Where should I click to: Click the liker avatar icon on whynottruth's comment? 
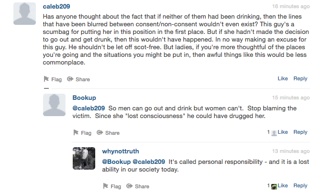pyautogui.click(x=274, y=186)
